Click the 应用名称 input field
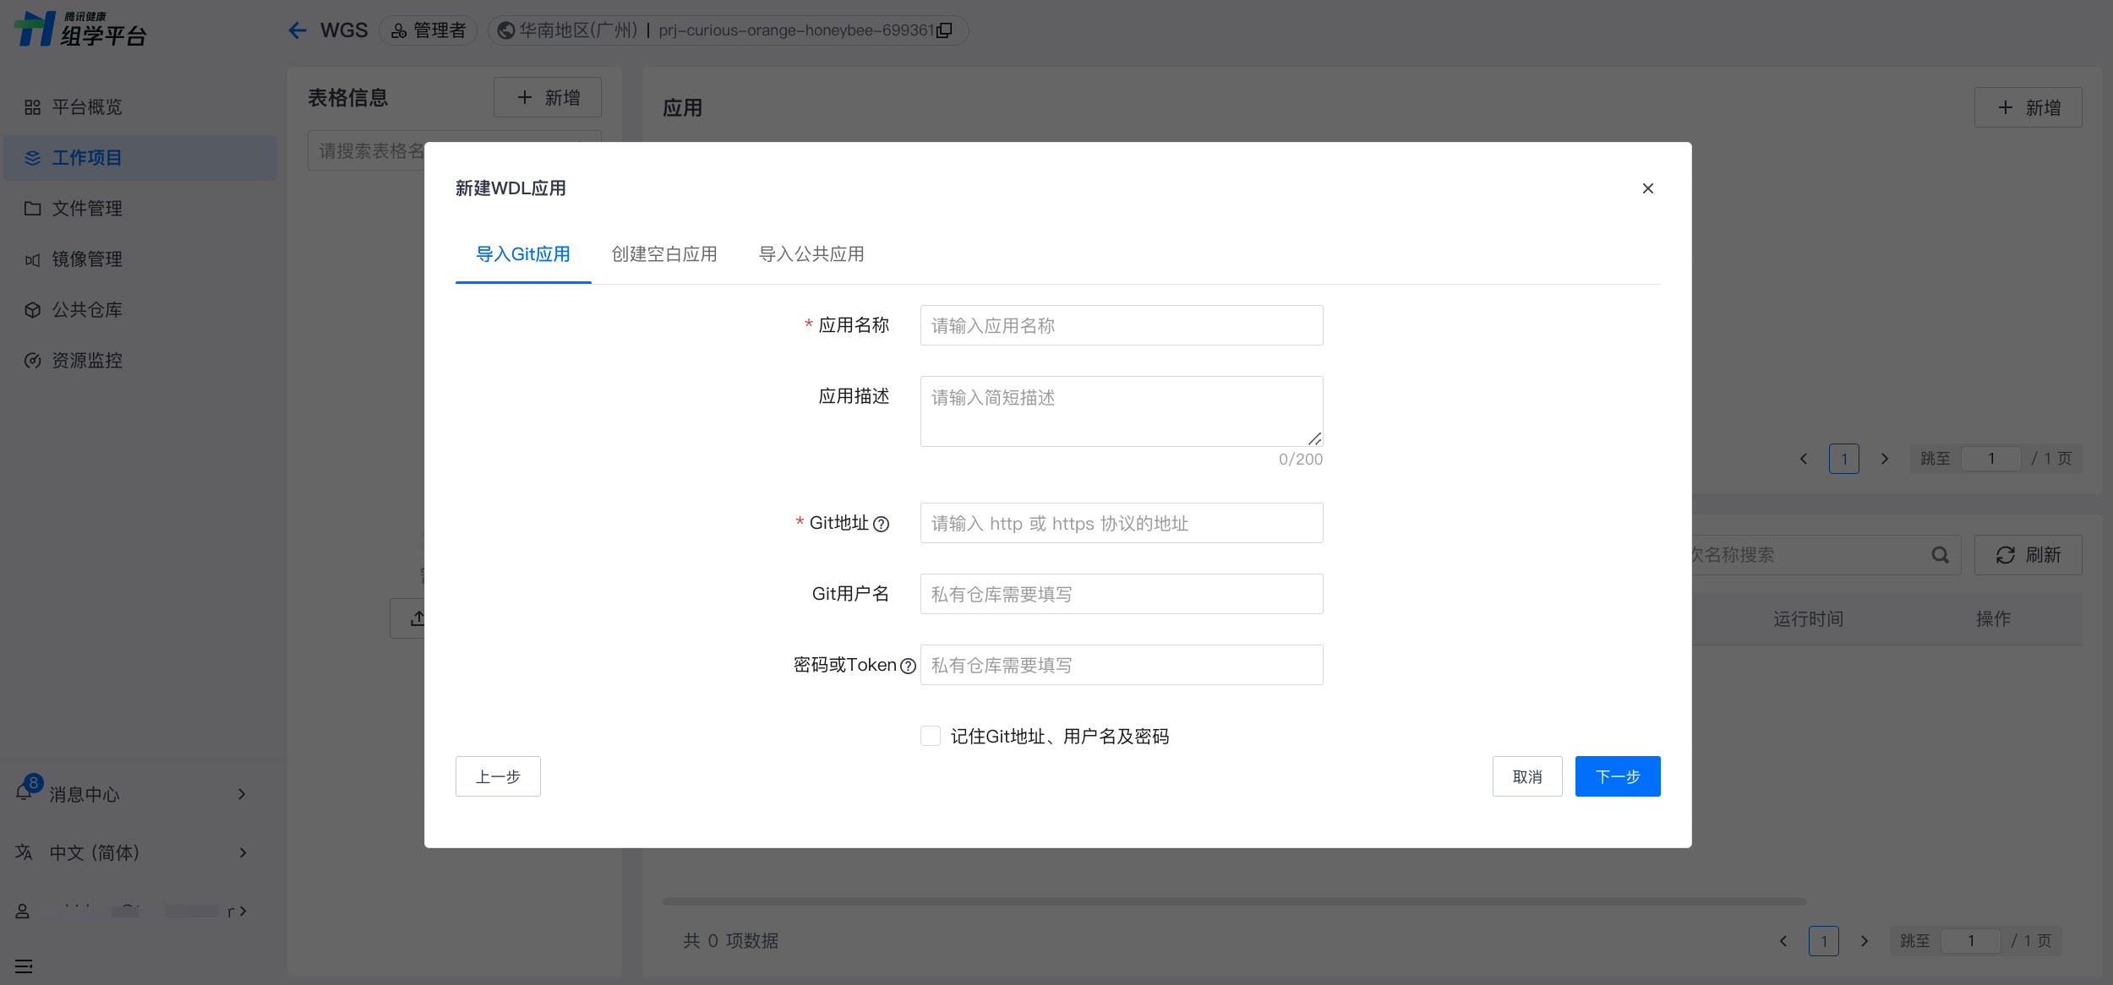 click(1121, 325)
